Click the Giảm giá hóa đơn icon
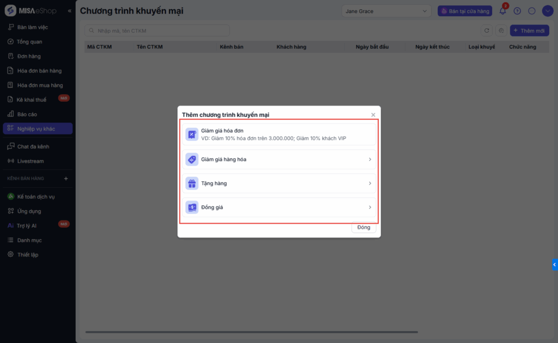 pyautogui.click(x=192, y=134)
